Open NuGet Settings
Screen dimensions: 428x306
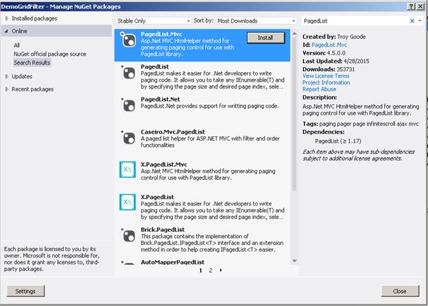tap(25, 291)
